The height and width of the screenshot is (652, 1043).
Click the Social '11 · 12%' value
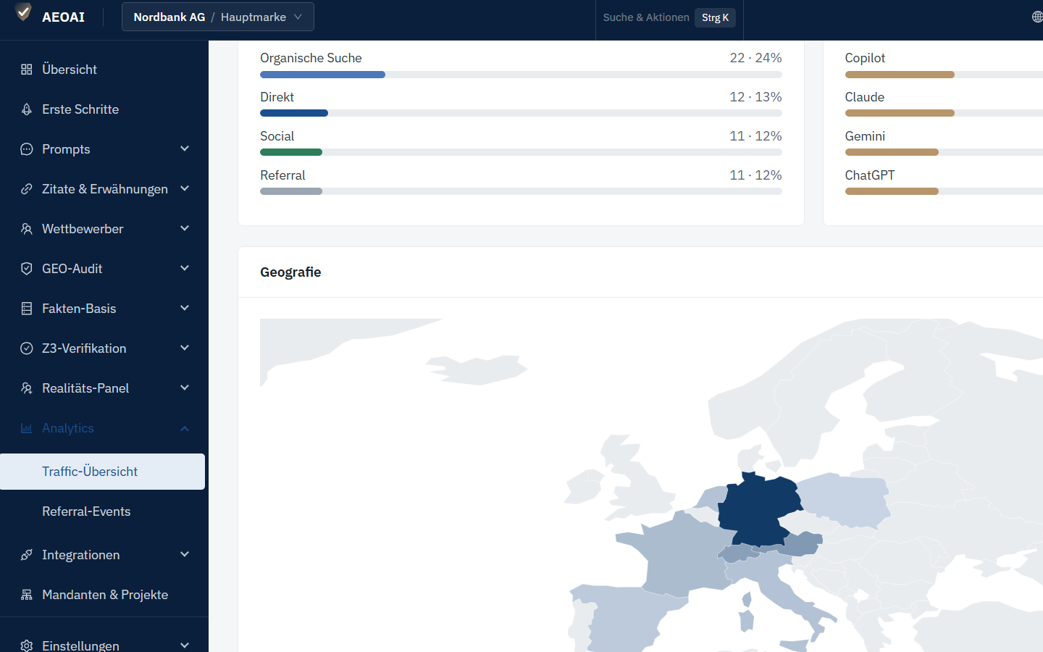point(755,136)
